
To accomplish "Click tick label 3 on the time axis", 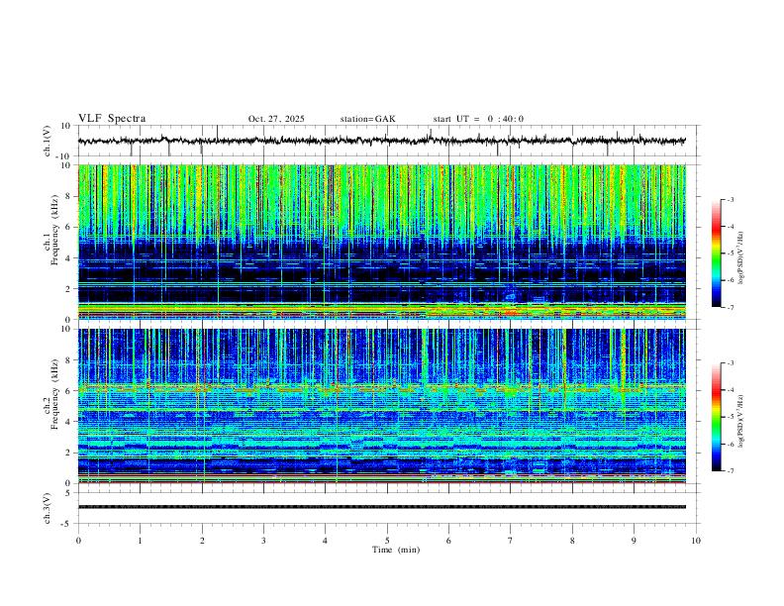I will [263, 541].
